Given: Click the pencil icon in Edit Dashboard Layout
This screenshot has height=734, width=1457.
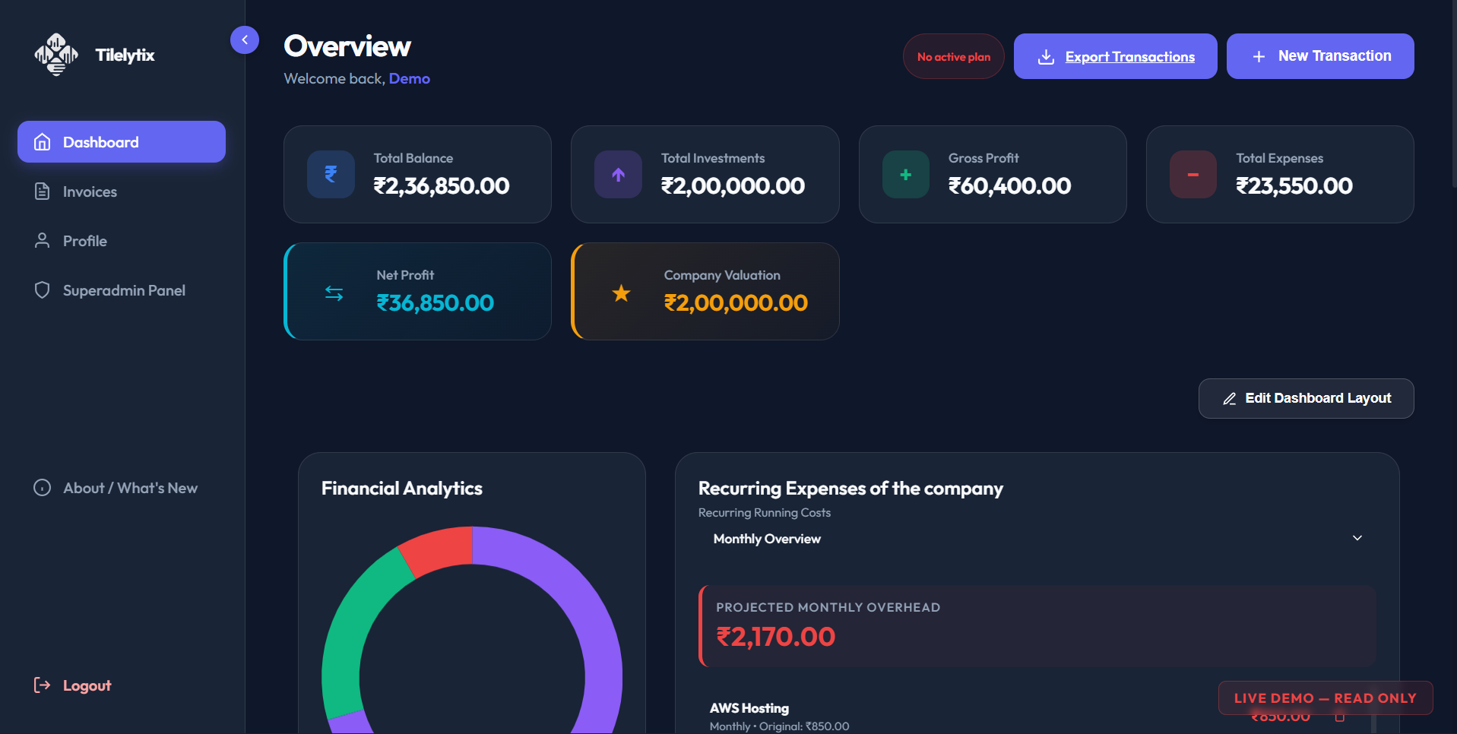Looking at the screenshot, I should pyautogui.click(x=1229, y=399).
